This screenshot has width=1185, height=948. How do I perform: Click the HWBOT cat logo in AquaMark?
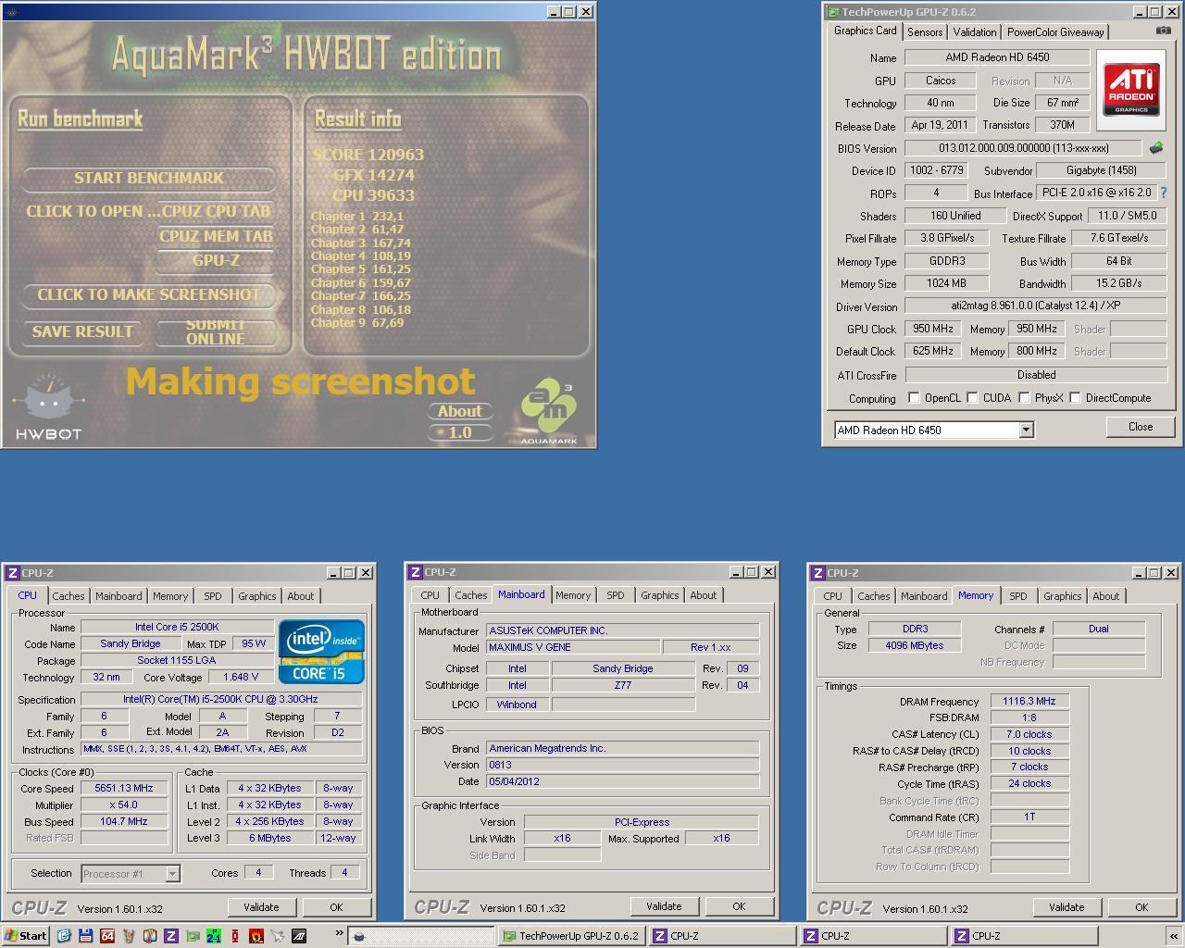pyautogui.click(x=48, y=406)
